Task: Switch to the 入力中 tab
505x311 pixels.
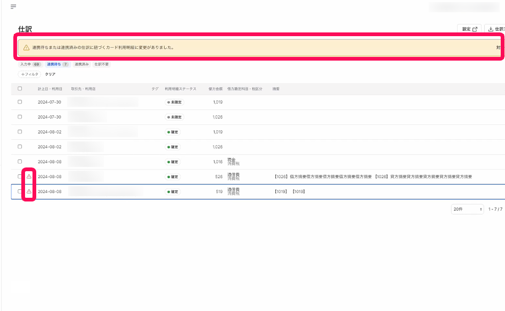Action: tap(30, 64)
